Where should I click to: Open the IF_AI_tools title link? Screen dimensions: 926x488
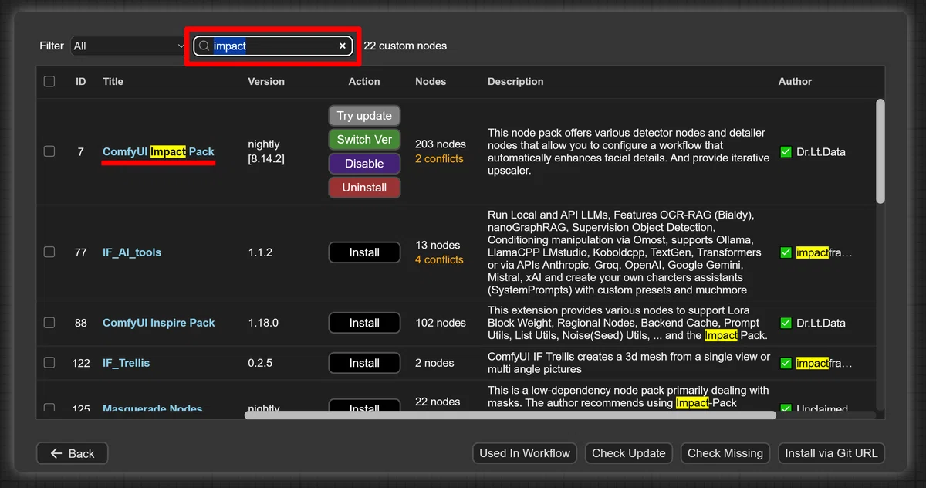coord(132,252)
